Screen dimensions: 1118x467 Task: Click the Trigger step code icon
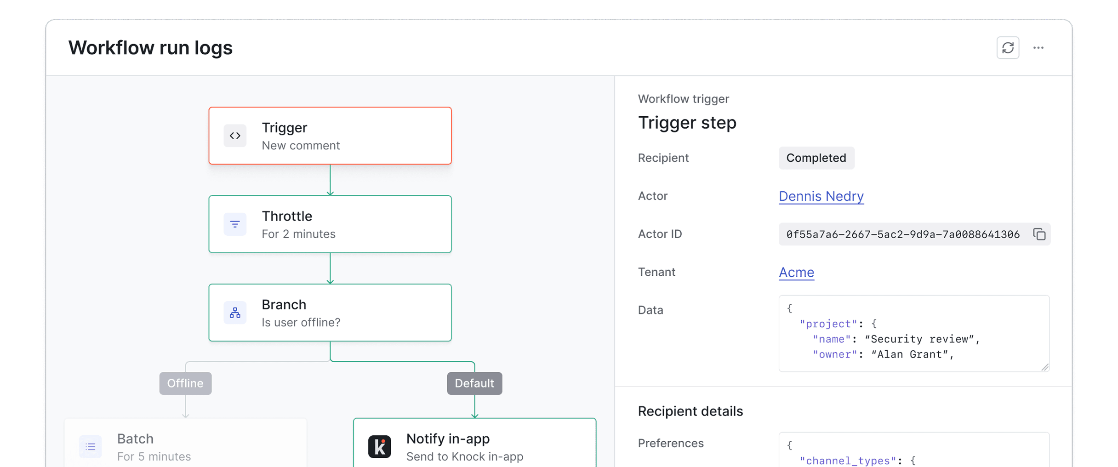pos(235,135)
